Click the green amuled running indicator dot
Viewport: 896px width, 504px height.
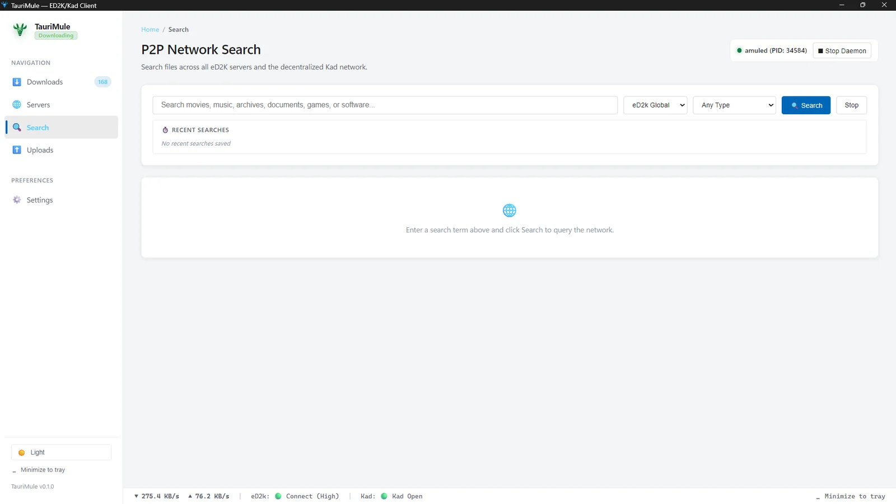739,50
